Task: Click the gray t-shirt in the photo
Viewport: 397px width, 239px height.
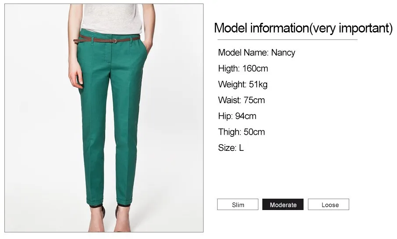Action: click(111, 18)
